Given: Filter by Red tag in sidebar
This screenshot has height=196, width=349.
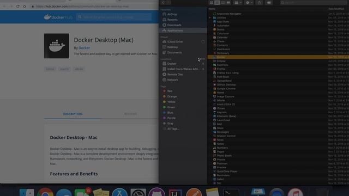Looking at the screenshot, I should point(170,91).
